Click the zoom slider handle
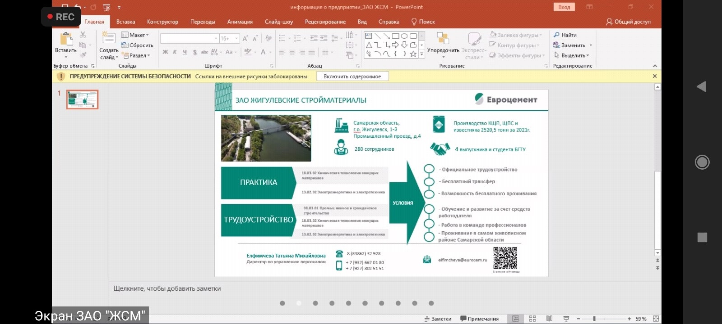The height and width of the screenshot is (324, 722). [x=594, y=319]
